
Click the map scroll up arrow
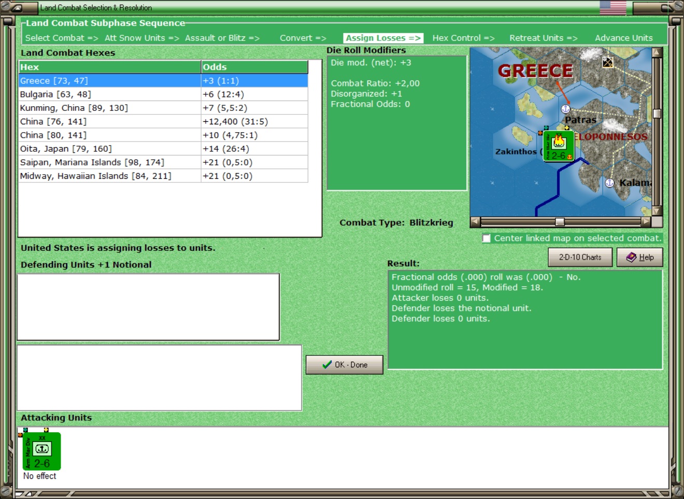pyautogui.click(x=657, y=52)
